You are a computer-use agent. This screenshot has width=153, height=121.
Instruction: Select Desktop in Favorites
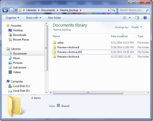18,30
